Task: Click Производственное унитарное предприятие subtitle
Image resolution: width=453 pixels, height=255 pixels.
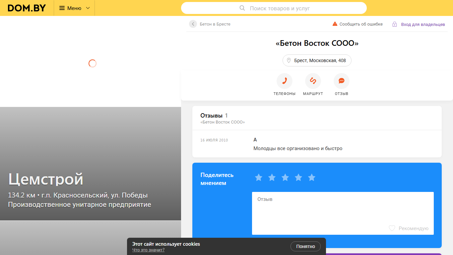Action: click(80, 205)
